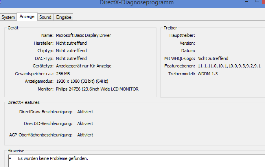Open the Sound tab

(x=45, y=17)
